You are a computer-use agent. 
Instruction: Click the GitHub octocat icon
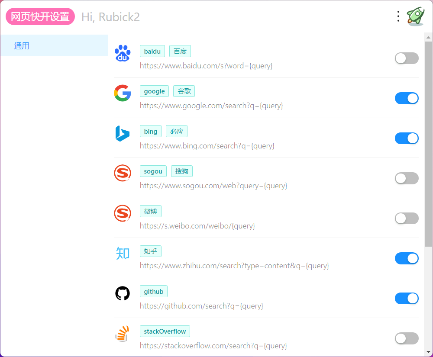123,293
